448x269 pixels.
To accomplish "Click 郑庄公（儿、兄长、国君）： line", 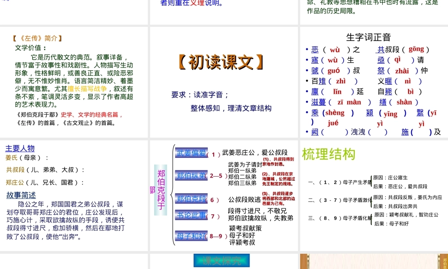I will [45, 182].
